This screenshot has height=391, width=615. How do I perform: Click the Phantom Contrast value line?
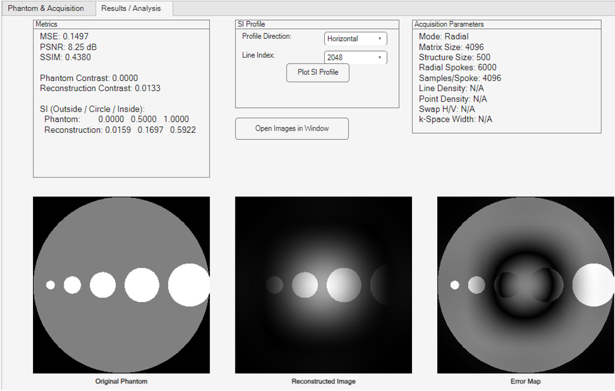(x=89, y=78)
